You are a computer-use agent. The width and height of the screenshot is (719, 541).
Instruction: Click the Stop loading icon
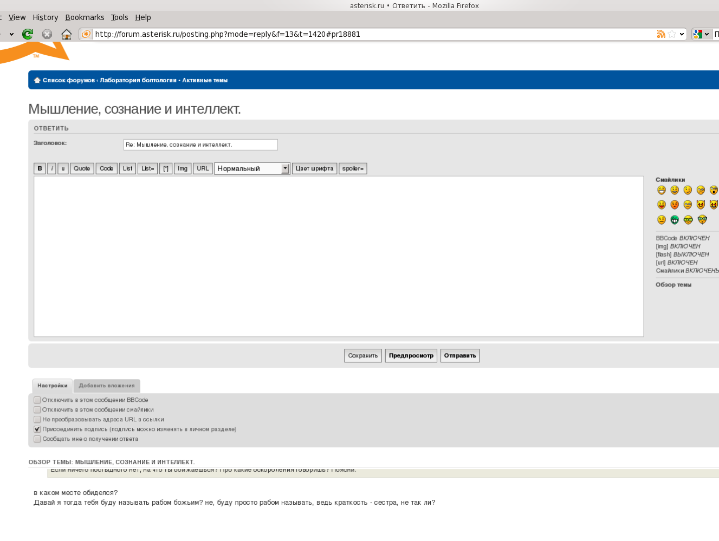click(x=47, y=34)
